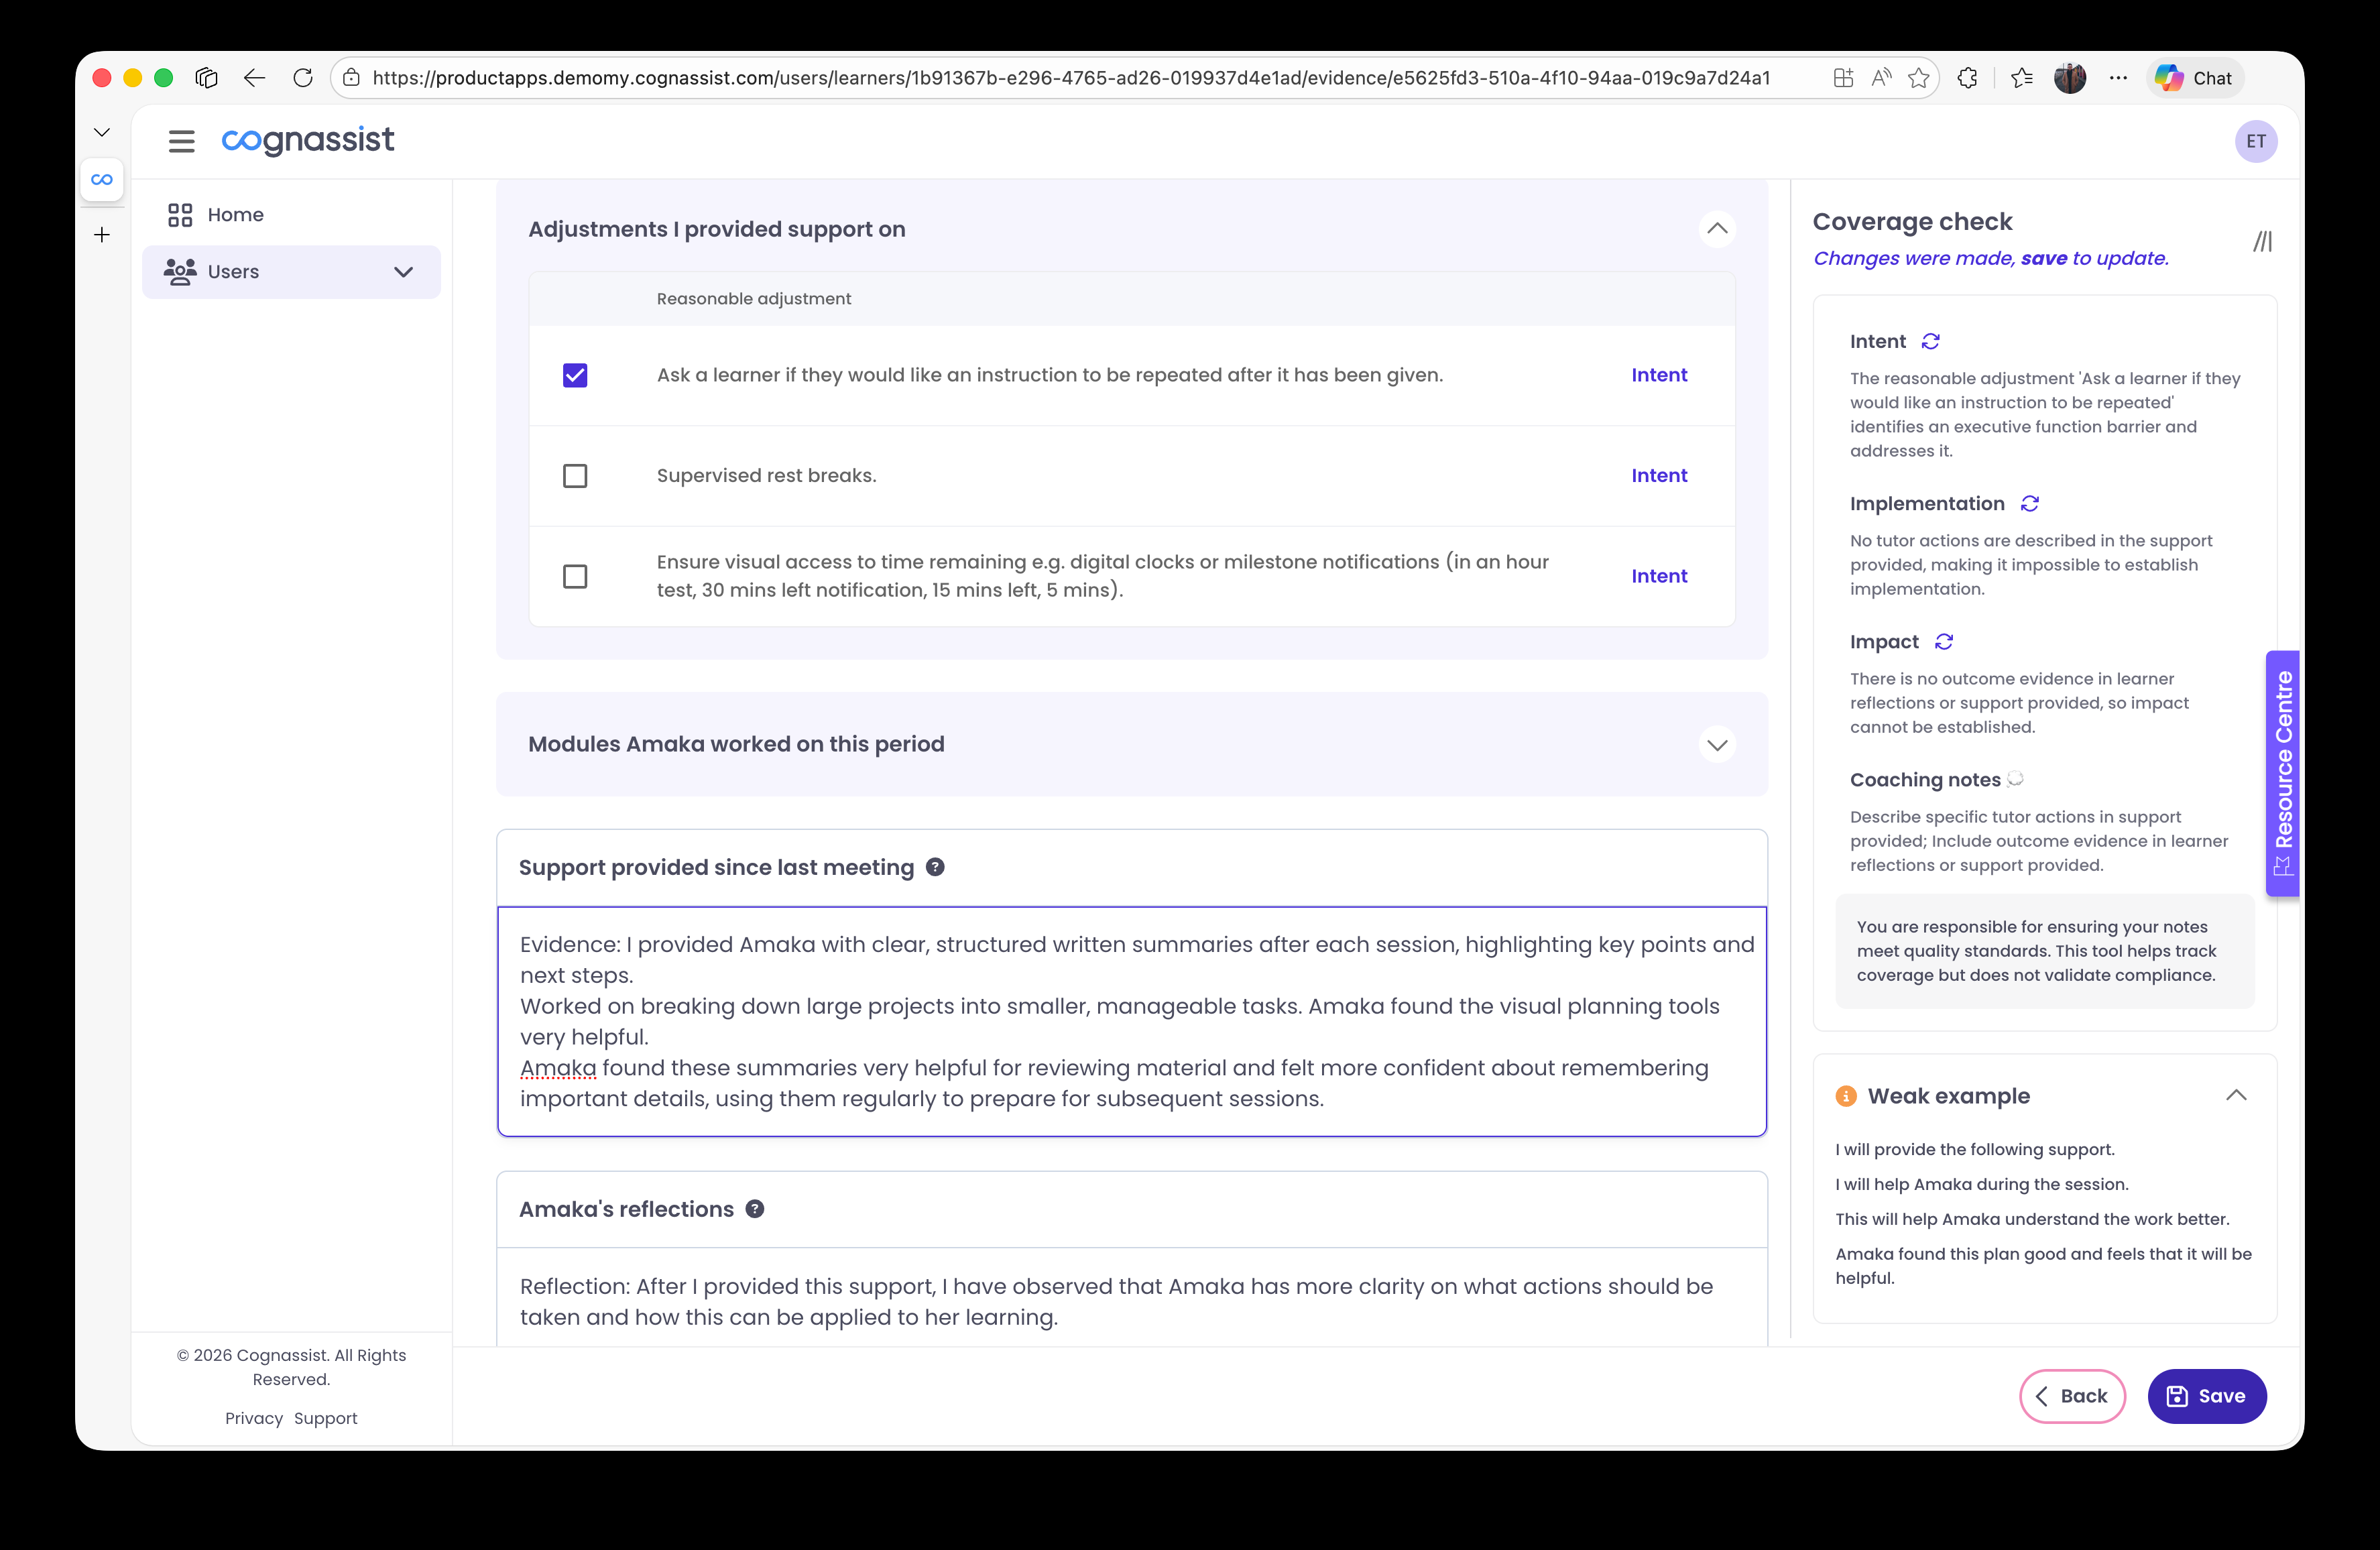Refresh the Implementation coverage check
The image size is (2380, 1550).
point(2030,503)
